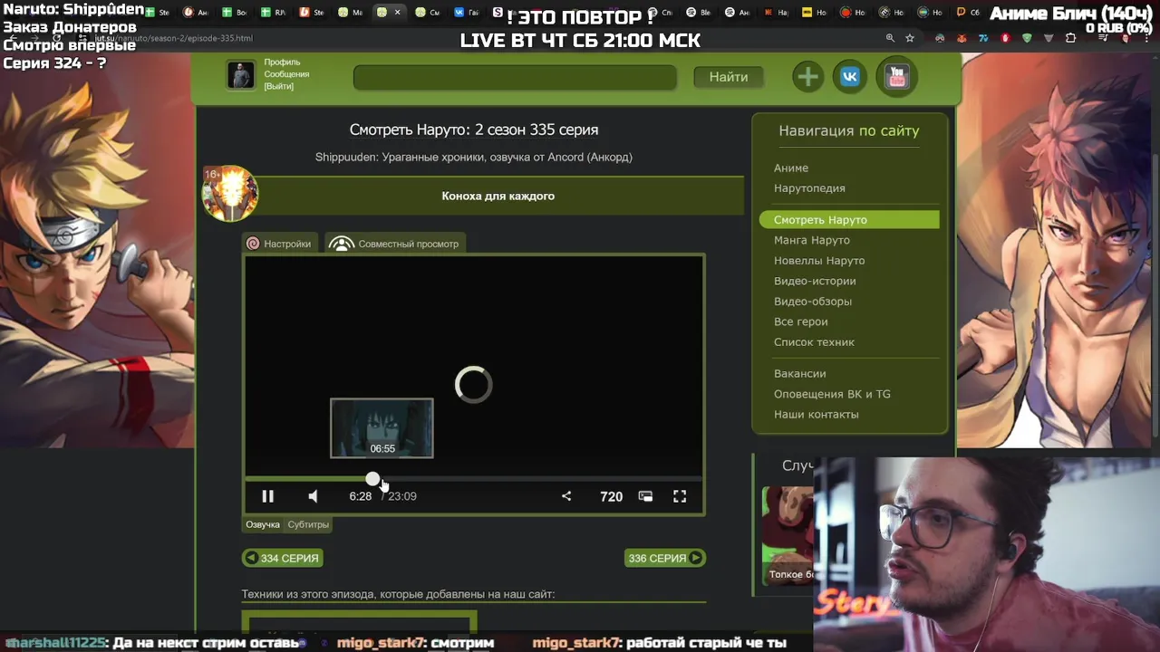Open the browser extensions puzzle icon

(x=1070, y=38)
